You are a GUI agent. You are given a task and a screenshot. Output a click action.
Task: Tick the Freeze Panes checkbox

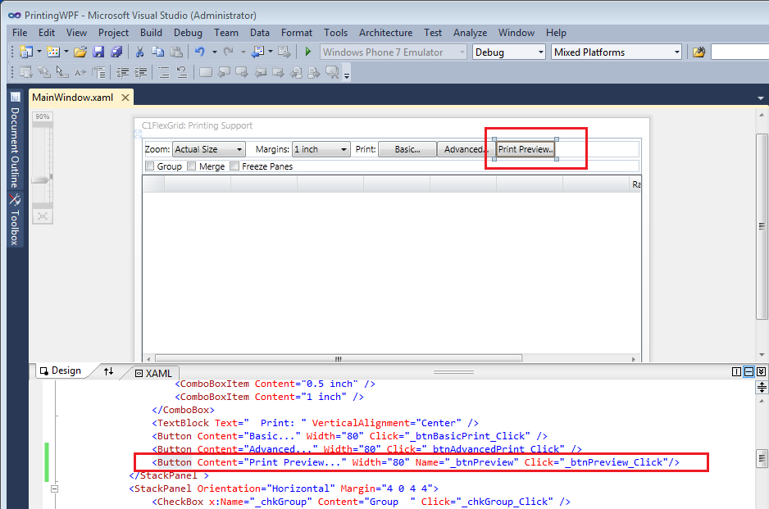[x=234, y=166]
